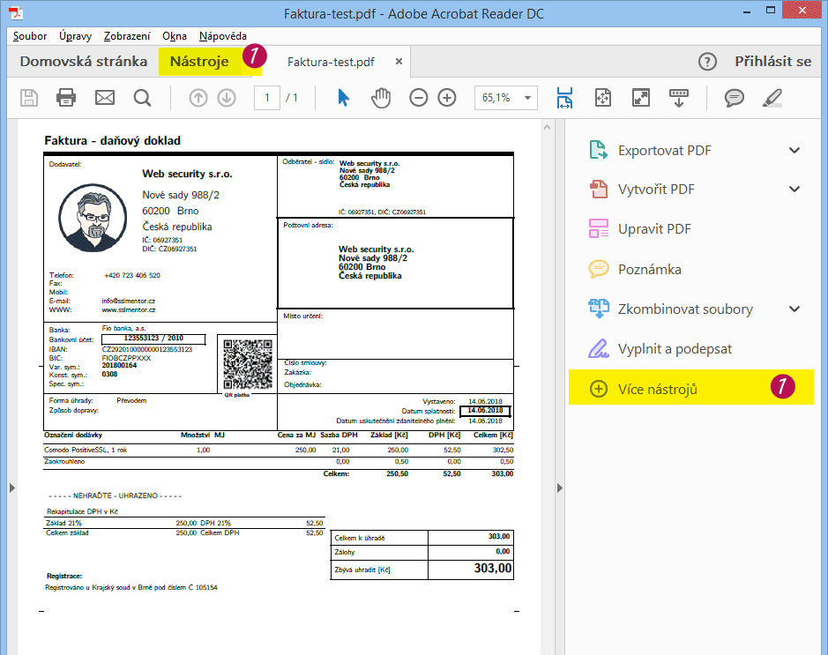Go to the previous page with the up arrow
The height and width of the screenshot is (655, 828).
(x=198, y=98)
